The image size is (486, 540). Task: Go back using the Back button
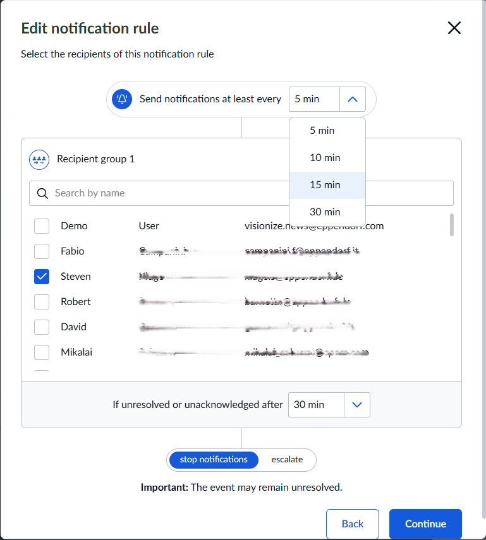point(352,524)
